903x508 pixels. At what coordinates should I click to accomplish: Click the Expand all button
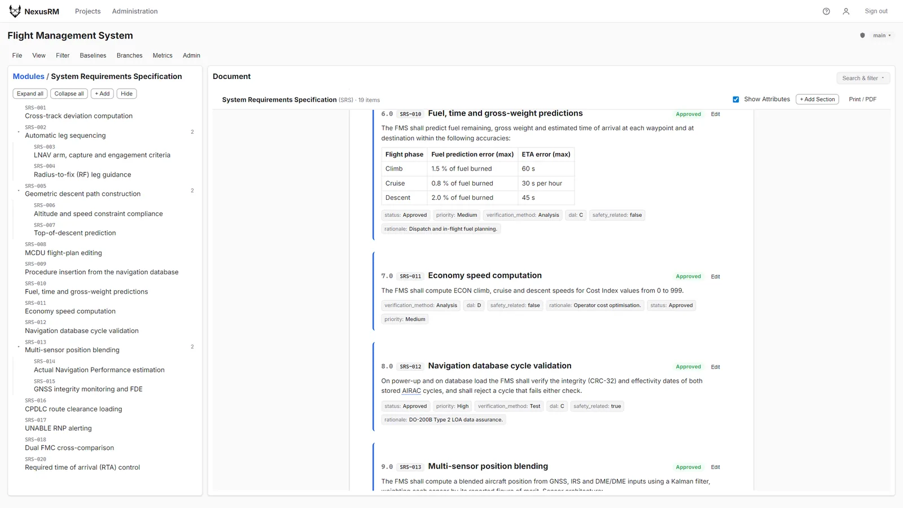pos(30,94)
